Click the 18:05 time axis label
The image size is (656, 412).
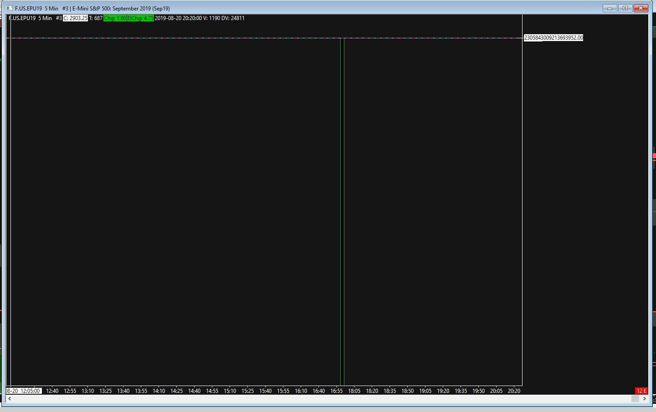tap(354, 391)
